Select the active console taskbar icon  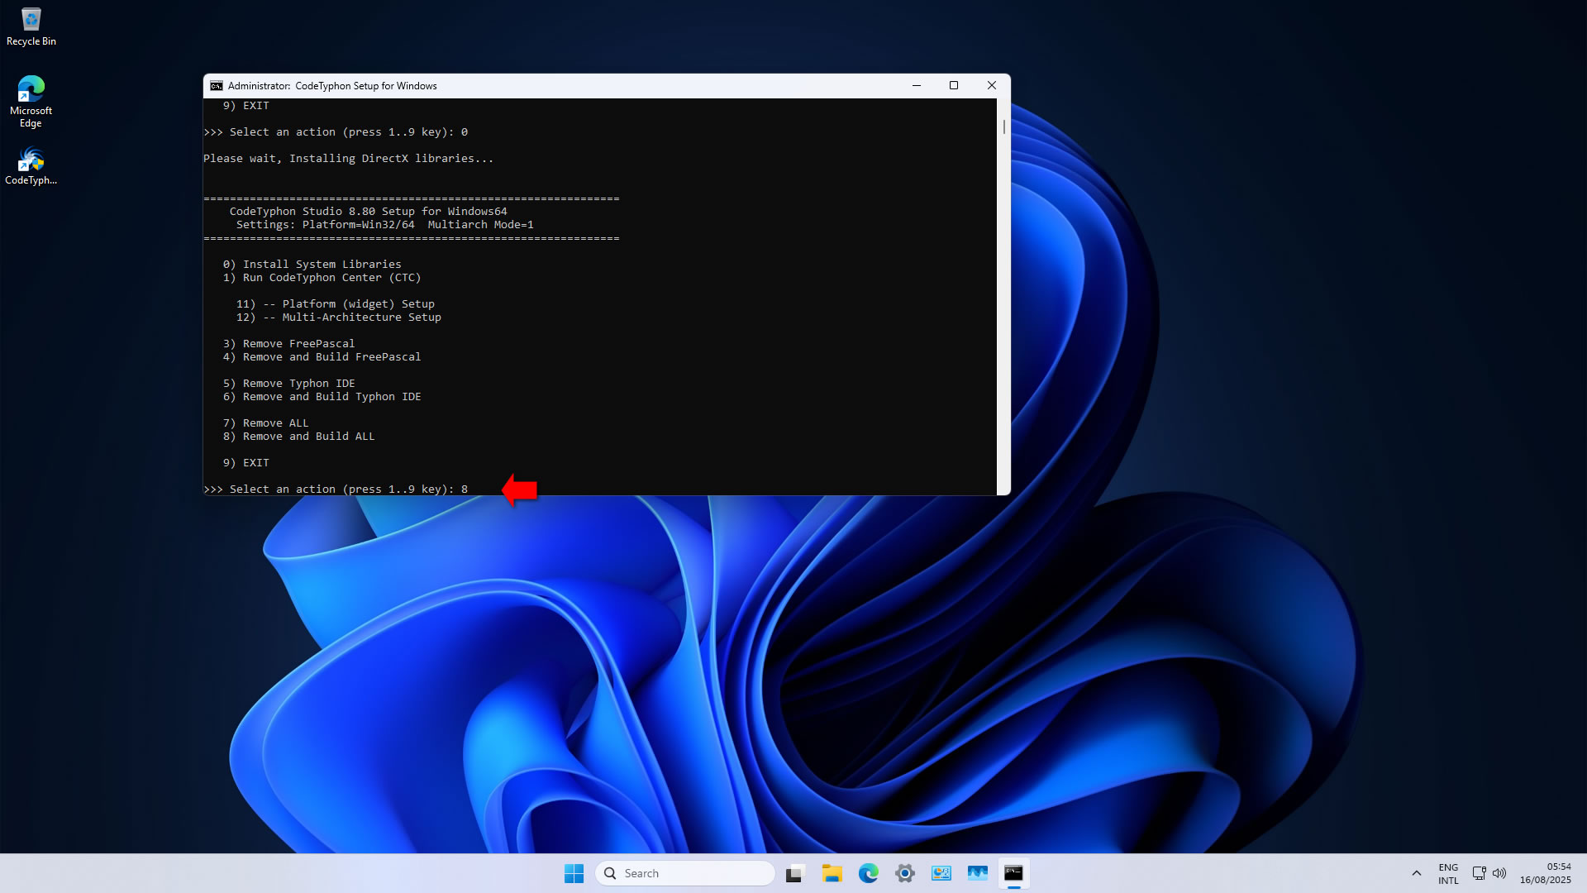click(x=1013, y=873)
